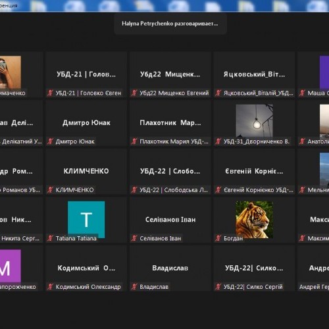Click muted mic icon beside Максим
This screenshot has width=329, height=329.
(x=302, y=238)
